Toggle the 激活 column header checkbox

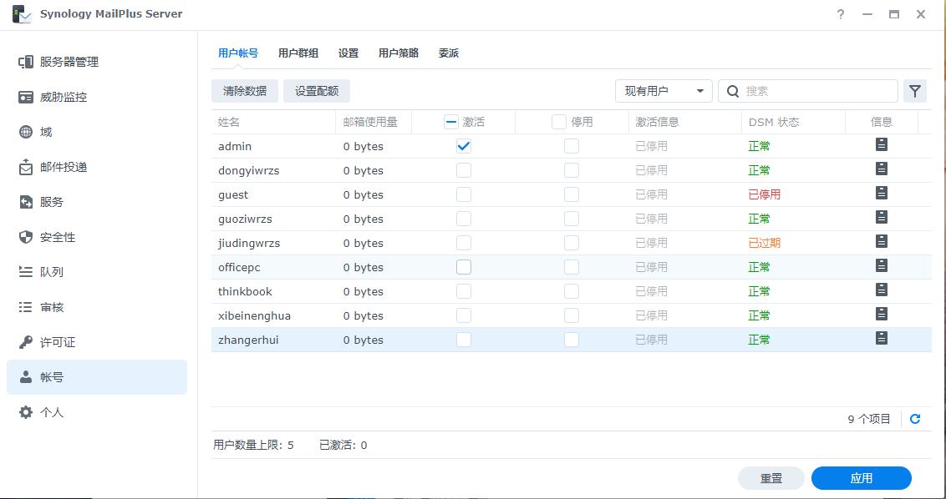click(x=450, y=121)
